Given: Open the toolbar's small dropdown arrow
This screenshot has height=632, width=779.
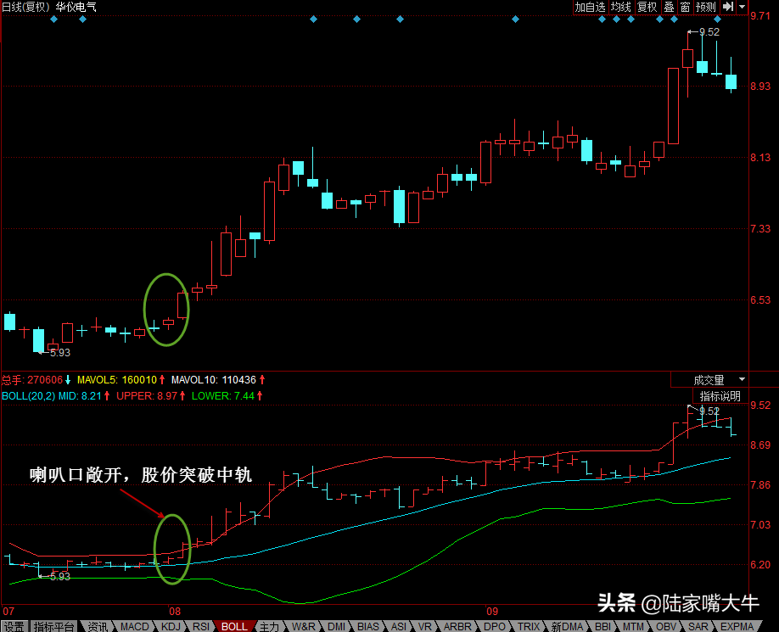Looking at the screenshot, I should (742, 7).
